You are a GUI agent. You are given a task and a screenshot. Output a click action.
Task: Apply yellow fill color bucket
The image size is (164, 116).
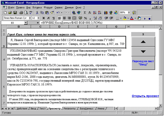[124, 18]
